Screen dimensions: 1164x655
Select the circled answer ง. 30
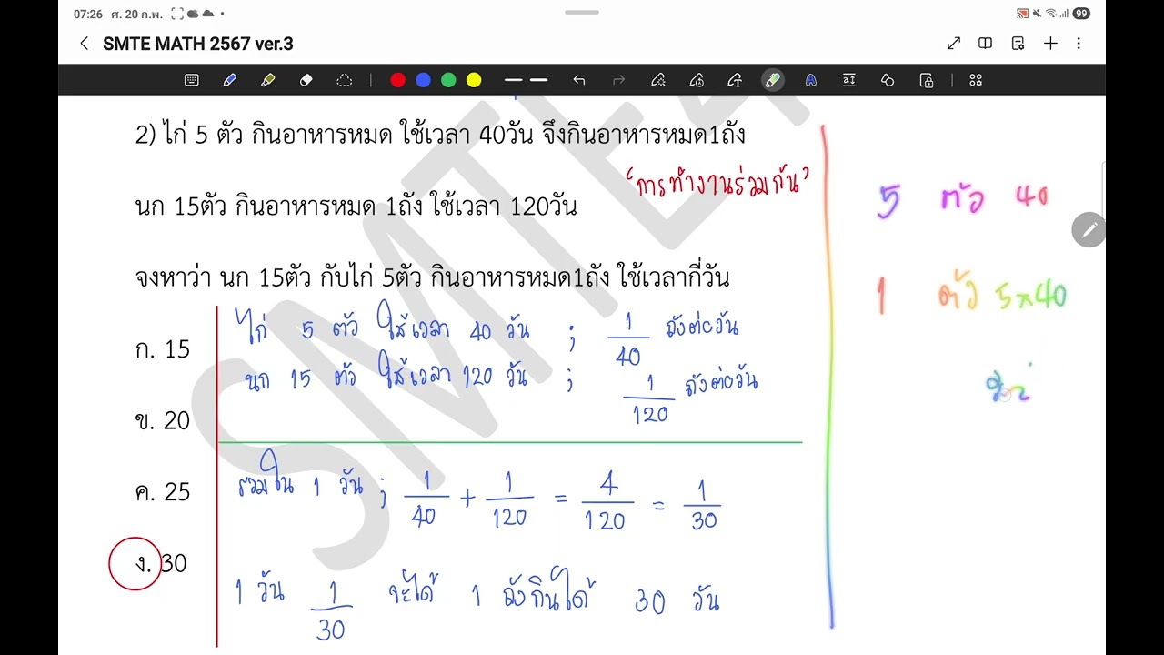click(x=148, y=564)
